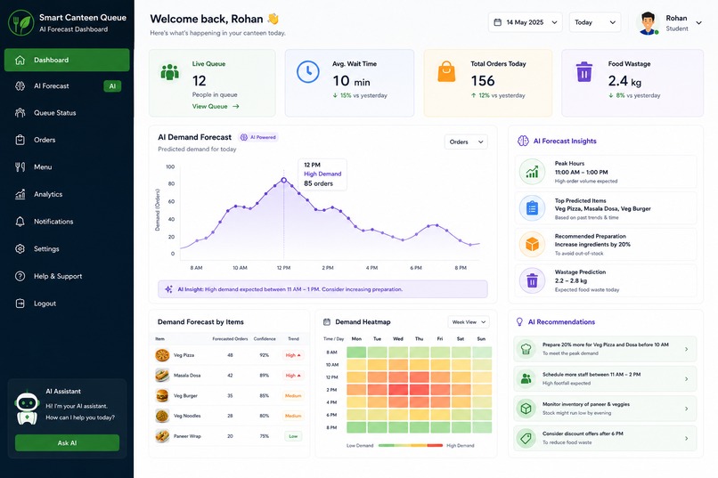Viewport: 718px width, 478px height.
Task: Click the inventory cube recommendation icon
Action: pos(526,408)
